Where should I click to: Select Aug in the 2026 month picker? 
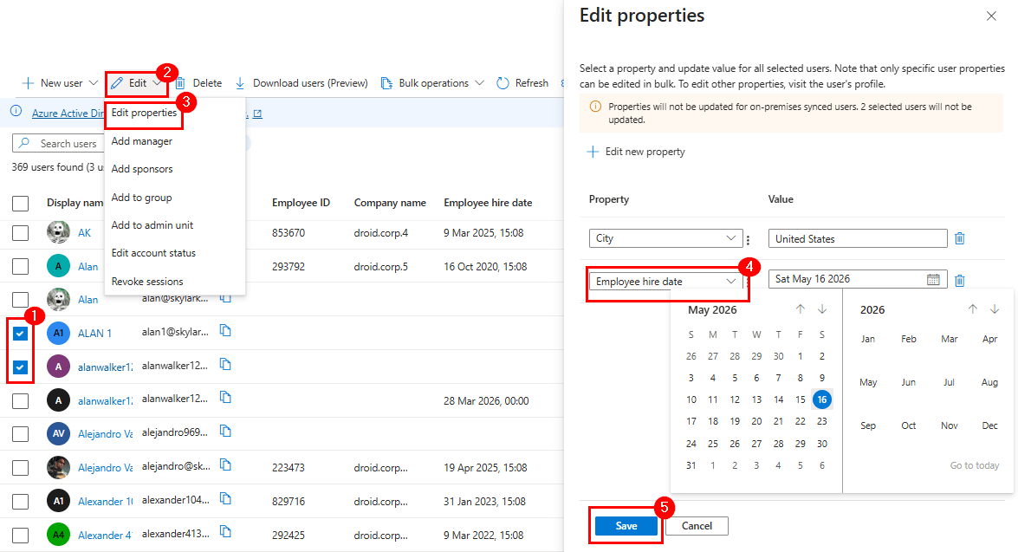click(x=989, y=382)
